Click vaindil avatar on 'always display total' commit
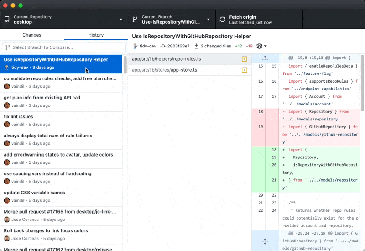The image size is (365, 251). [x=7, y=143]
